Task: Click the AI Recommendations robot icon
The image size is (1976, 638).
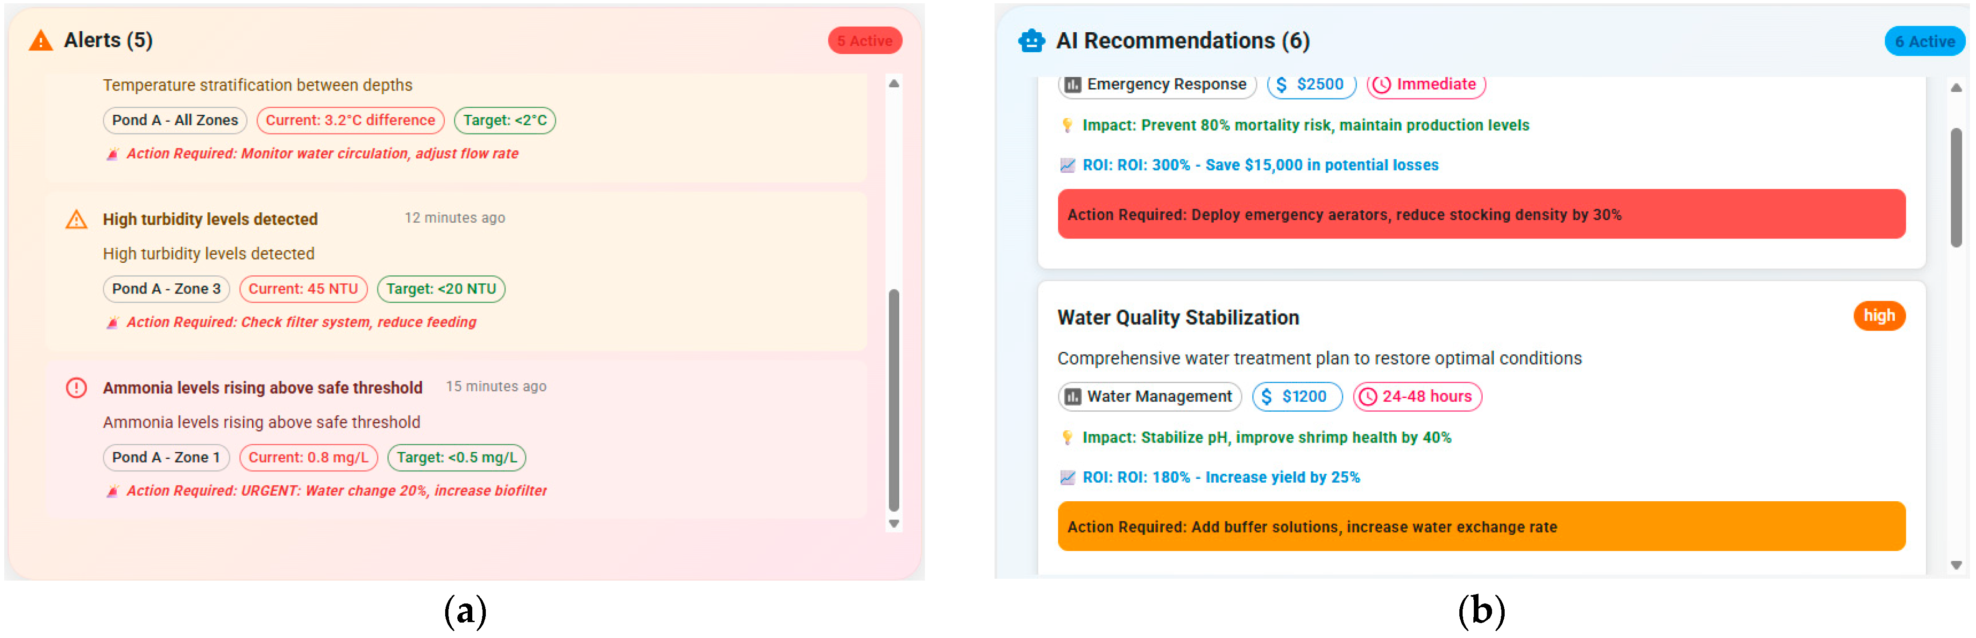Action: [1031, 41]
